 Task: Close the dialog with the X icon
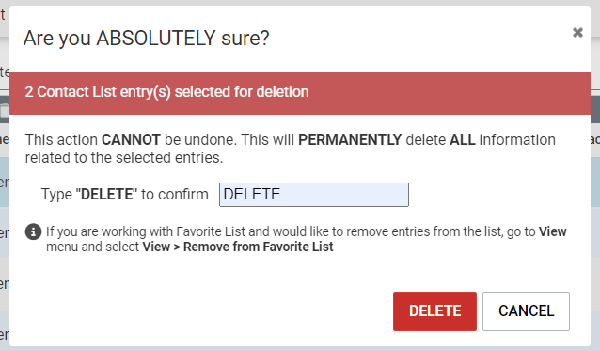point(577,33)
